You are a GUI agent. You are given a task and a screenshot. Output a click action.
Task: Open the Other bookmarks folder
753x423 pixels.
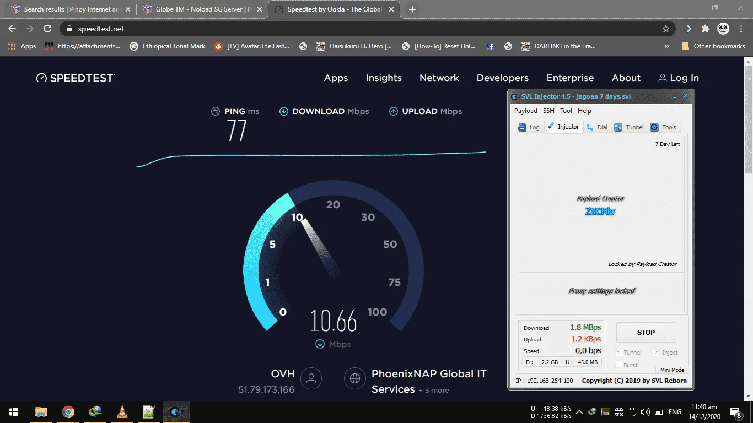[713, 46]
